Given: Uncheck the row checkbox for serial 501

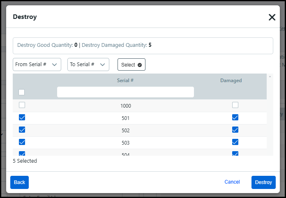Looking at the screenshot, I should (22, 117).
